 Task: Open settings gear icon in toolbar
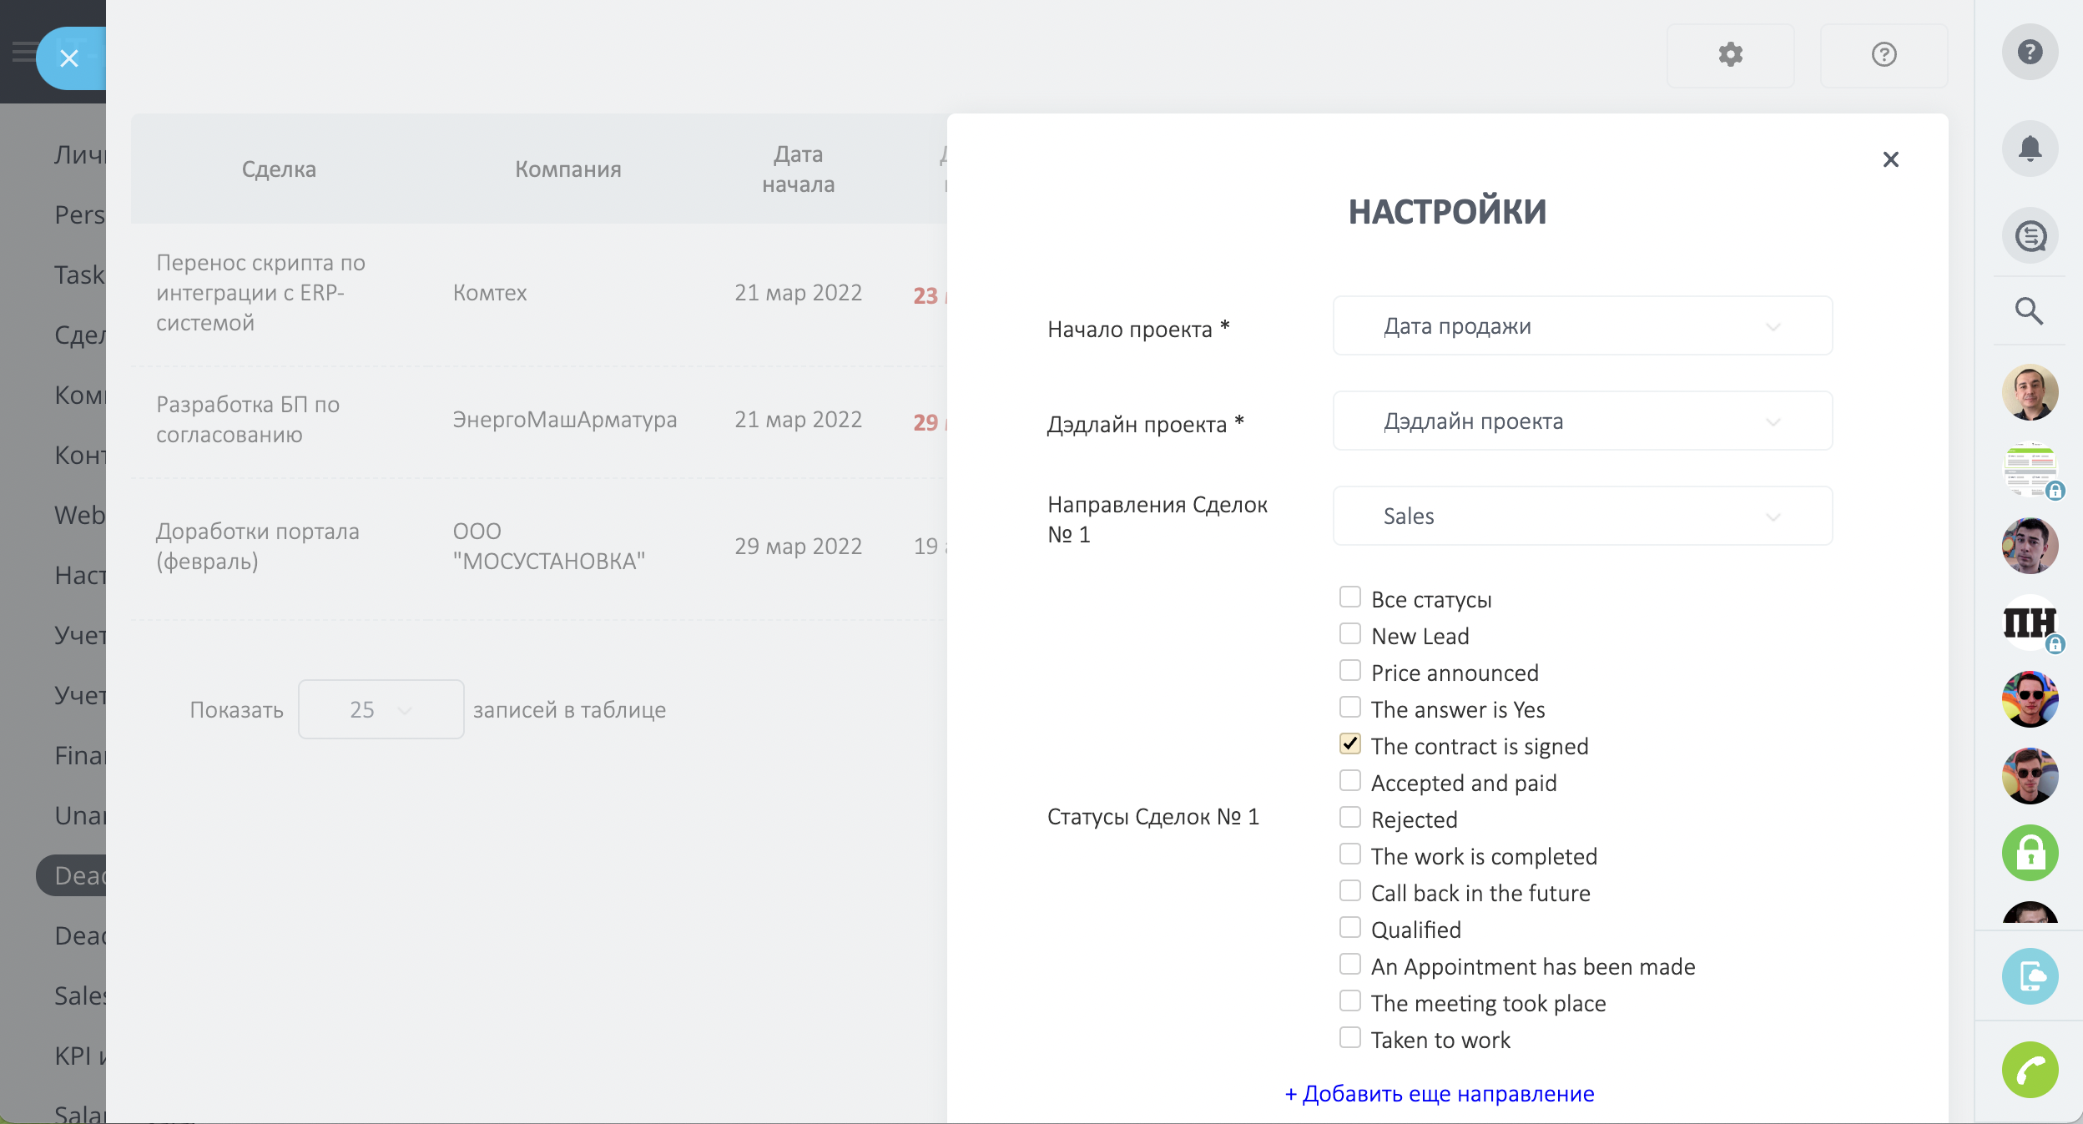click(1730, 55)
